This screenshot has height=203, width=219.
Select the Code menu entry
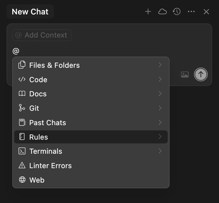[x=38, y=79]
